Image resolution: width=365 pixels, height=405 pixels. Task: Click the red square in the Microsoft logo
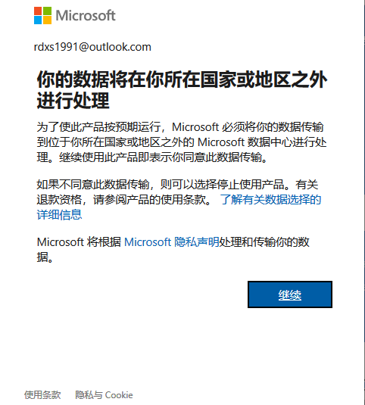(x=38, y=11)
